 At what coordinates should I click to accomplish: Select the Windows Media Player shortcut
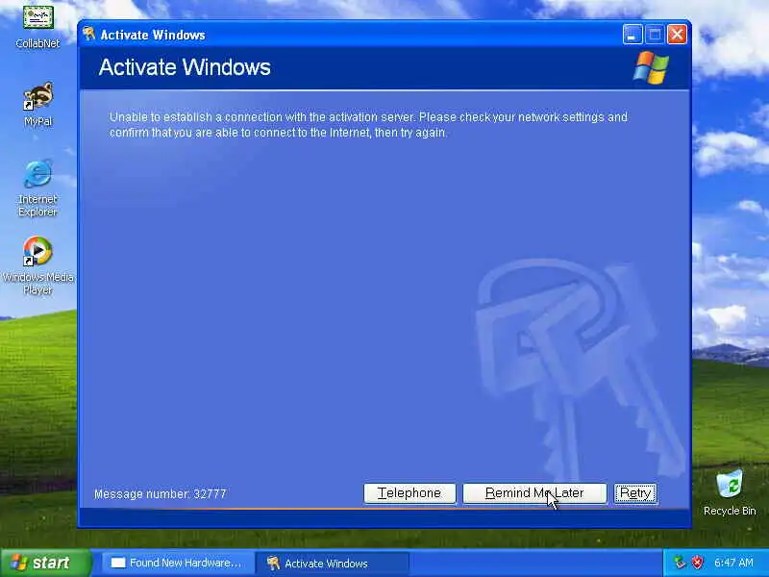coord(37,265)
